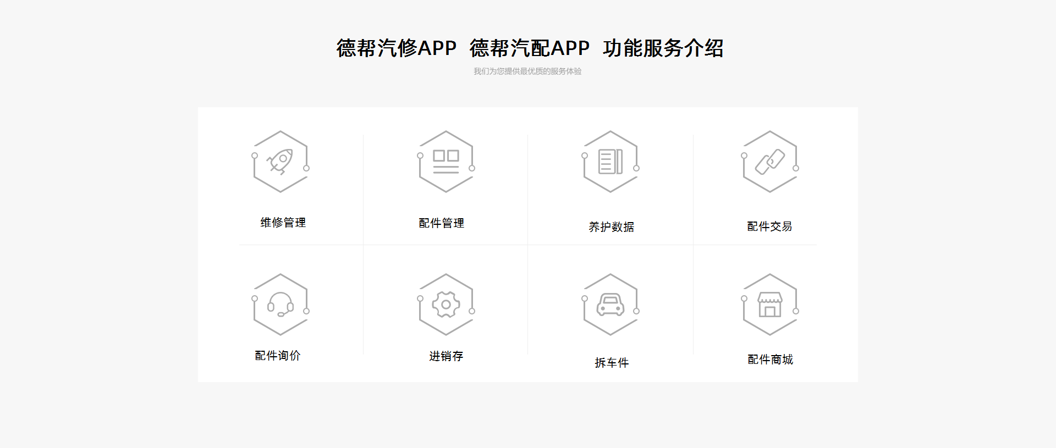Go to the 配件商城 text label
The width and height of the screenshot is (1056, 448).
click(770, 359)
